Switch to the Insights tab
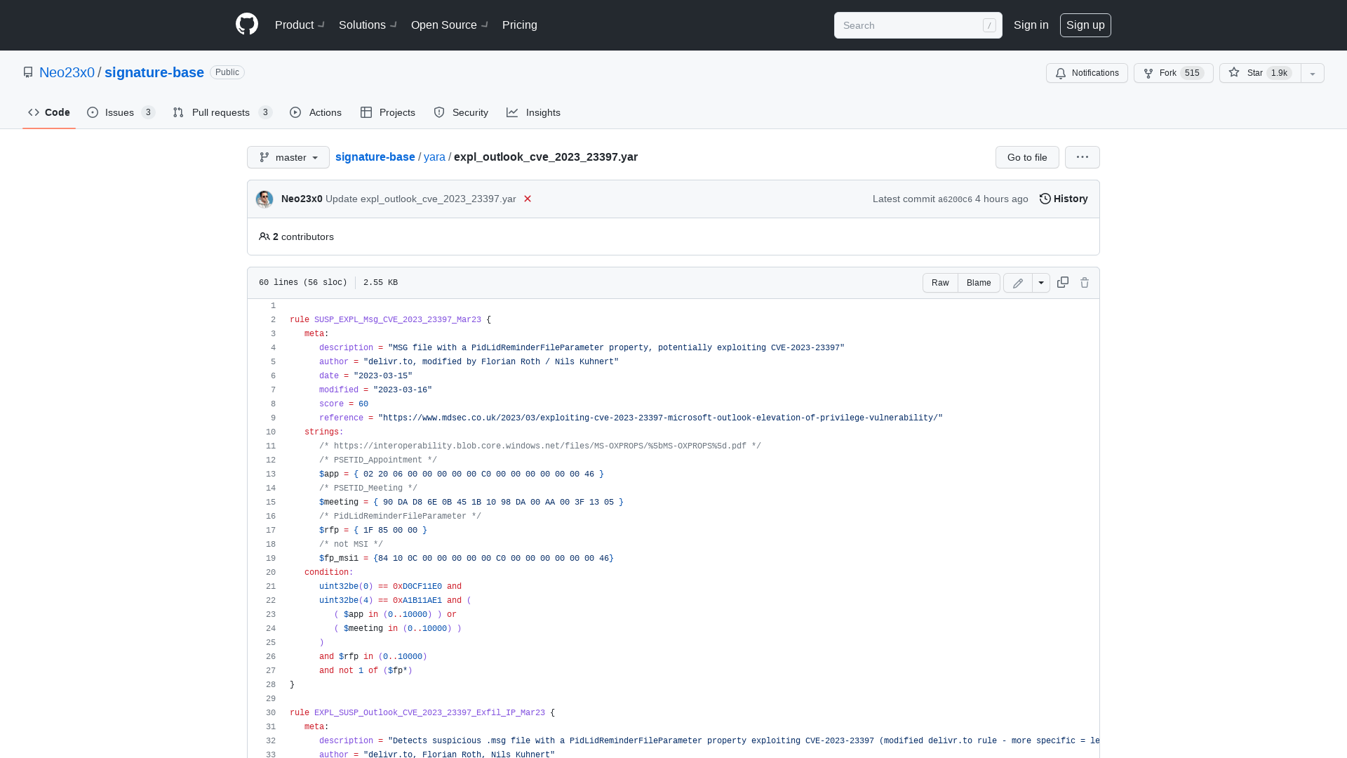Screen dimensions: 1347x758 533,112
